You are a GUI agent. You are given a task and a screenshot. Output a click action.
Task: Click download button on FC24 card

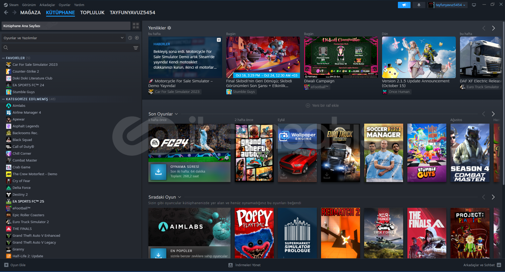158,172
